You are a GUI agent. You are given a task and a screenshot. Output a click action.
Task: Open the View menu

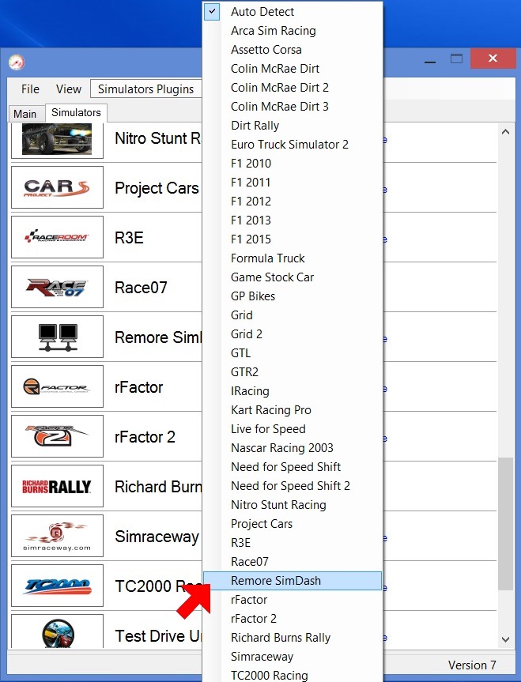[x=69, y=89]
